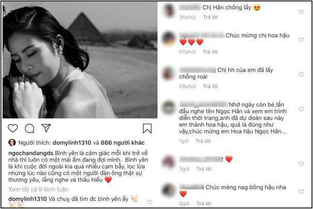
Task: Tap the heart icon under the photo
Action: coord(13,128)
